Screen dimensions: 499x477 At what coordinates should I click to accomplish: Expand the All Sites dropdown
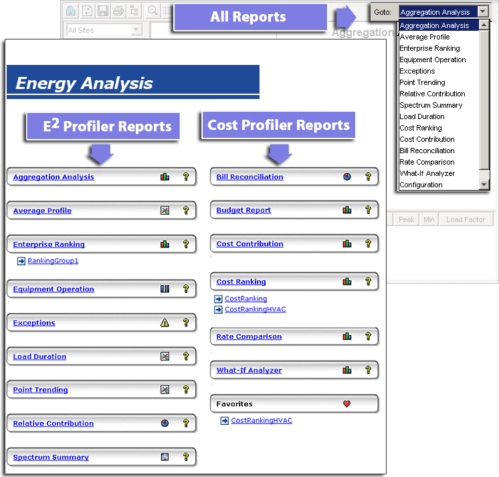click(136, 30)
